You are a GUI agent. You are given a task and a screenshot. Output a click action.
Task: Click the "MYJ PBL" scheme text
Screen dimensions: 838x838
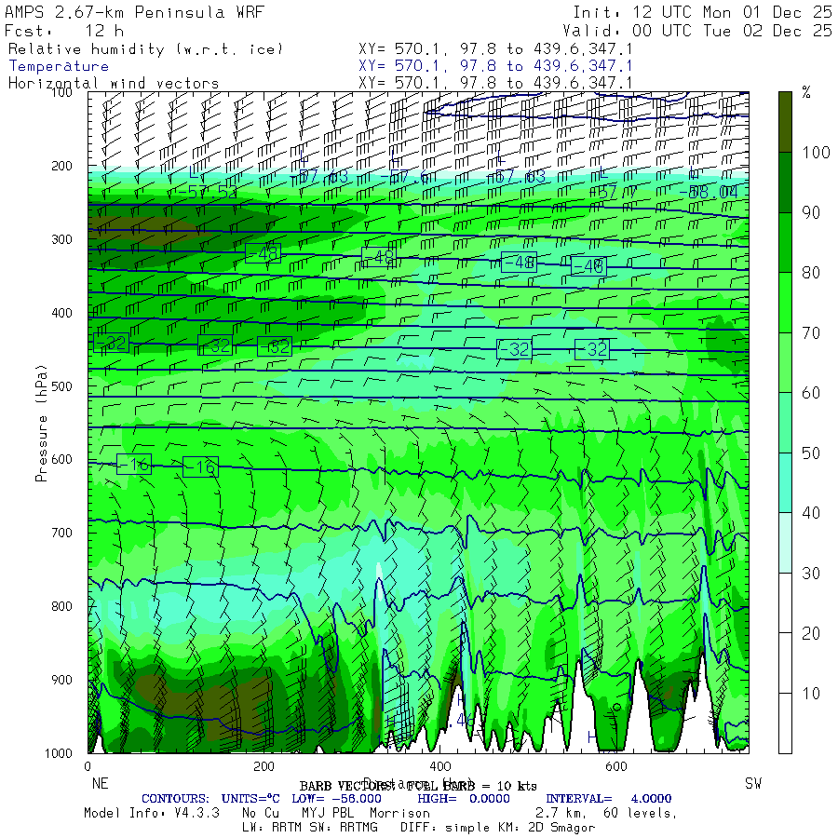point(330,814)
